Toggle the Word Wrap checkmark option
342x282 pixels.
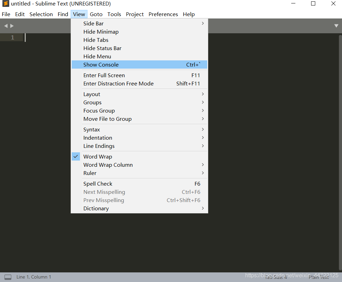[139, 156]
